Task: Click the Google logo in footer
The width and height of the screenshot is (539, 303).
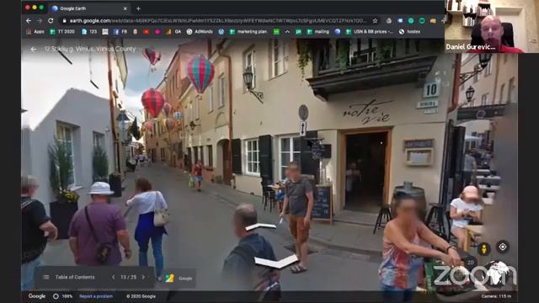Action: pos(37,296)
